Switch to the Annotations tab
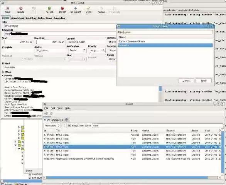Viewport: 226px width, 185px height. [18, 18]
